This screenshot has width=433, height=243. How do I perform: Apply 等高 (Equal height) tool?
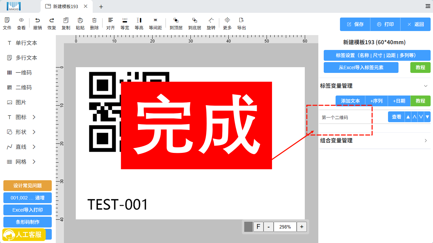coord(139,24)
